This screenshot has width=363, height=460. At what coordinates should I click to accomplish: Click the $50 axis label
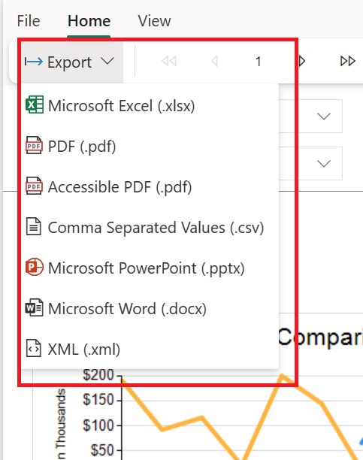pos(101,450)
